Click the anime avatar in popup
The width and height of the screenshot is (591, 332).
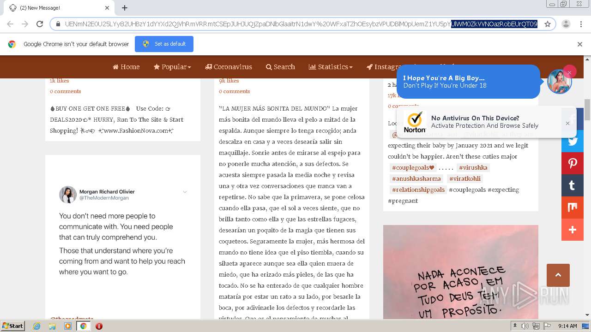pos(559,82)
